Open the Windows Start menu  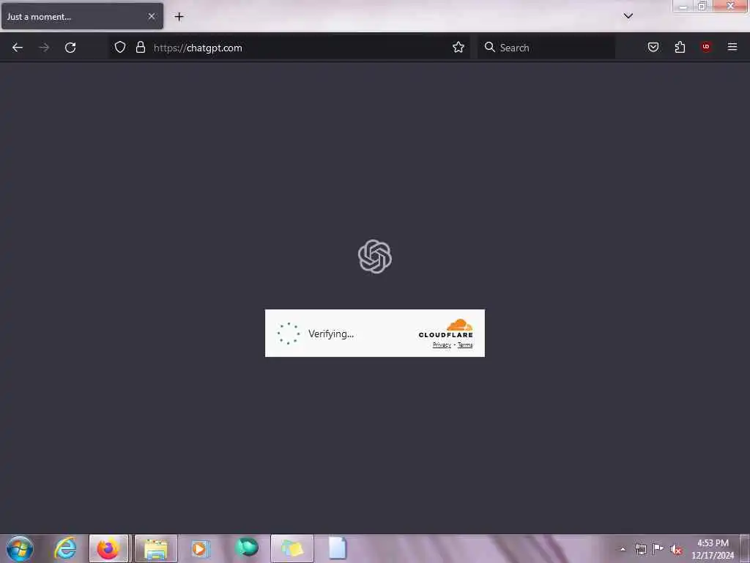(20, 548)
